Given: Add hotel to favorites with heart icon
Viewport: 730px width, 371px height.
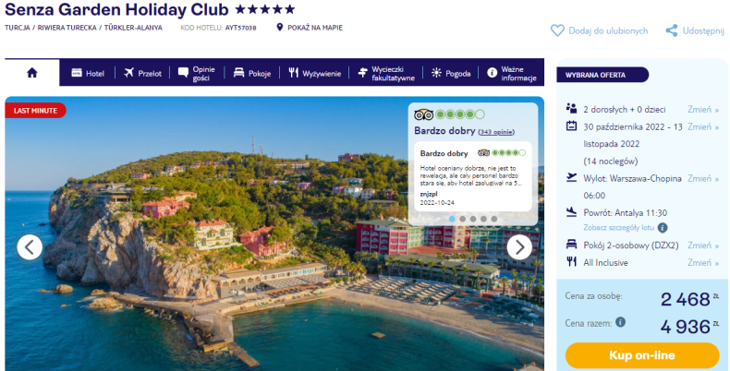Looking at the screenshot, I should point(557,30).
